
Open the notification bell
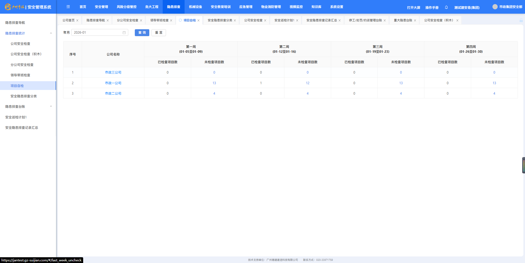coord(446,7)
